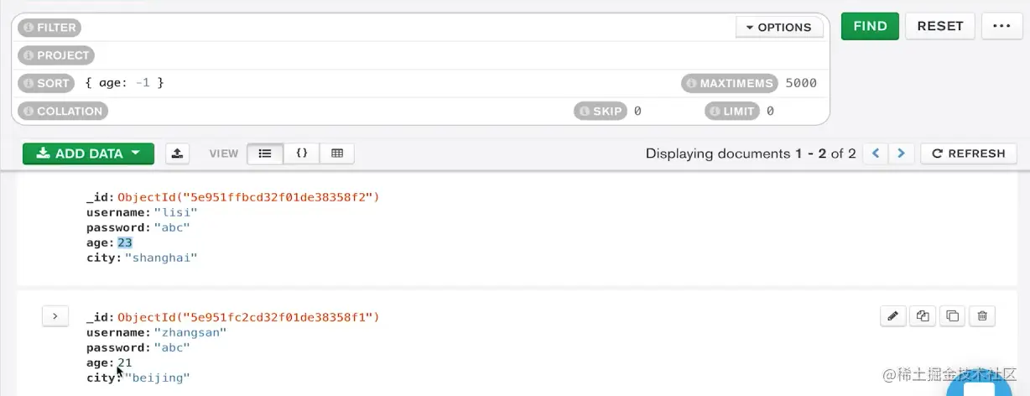Edit the MAXTIMEMS value 5000

tap(801, 83)
